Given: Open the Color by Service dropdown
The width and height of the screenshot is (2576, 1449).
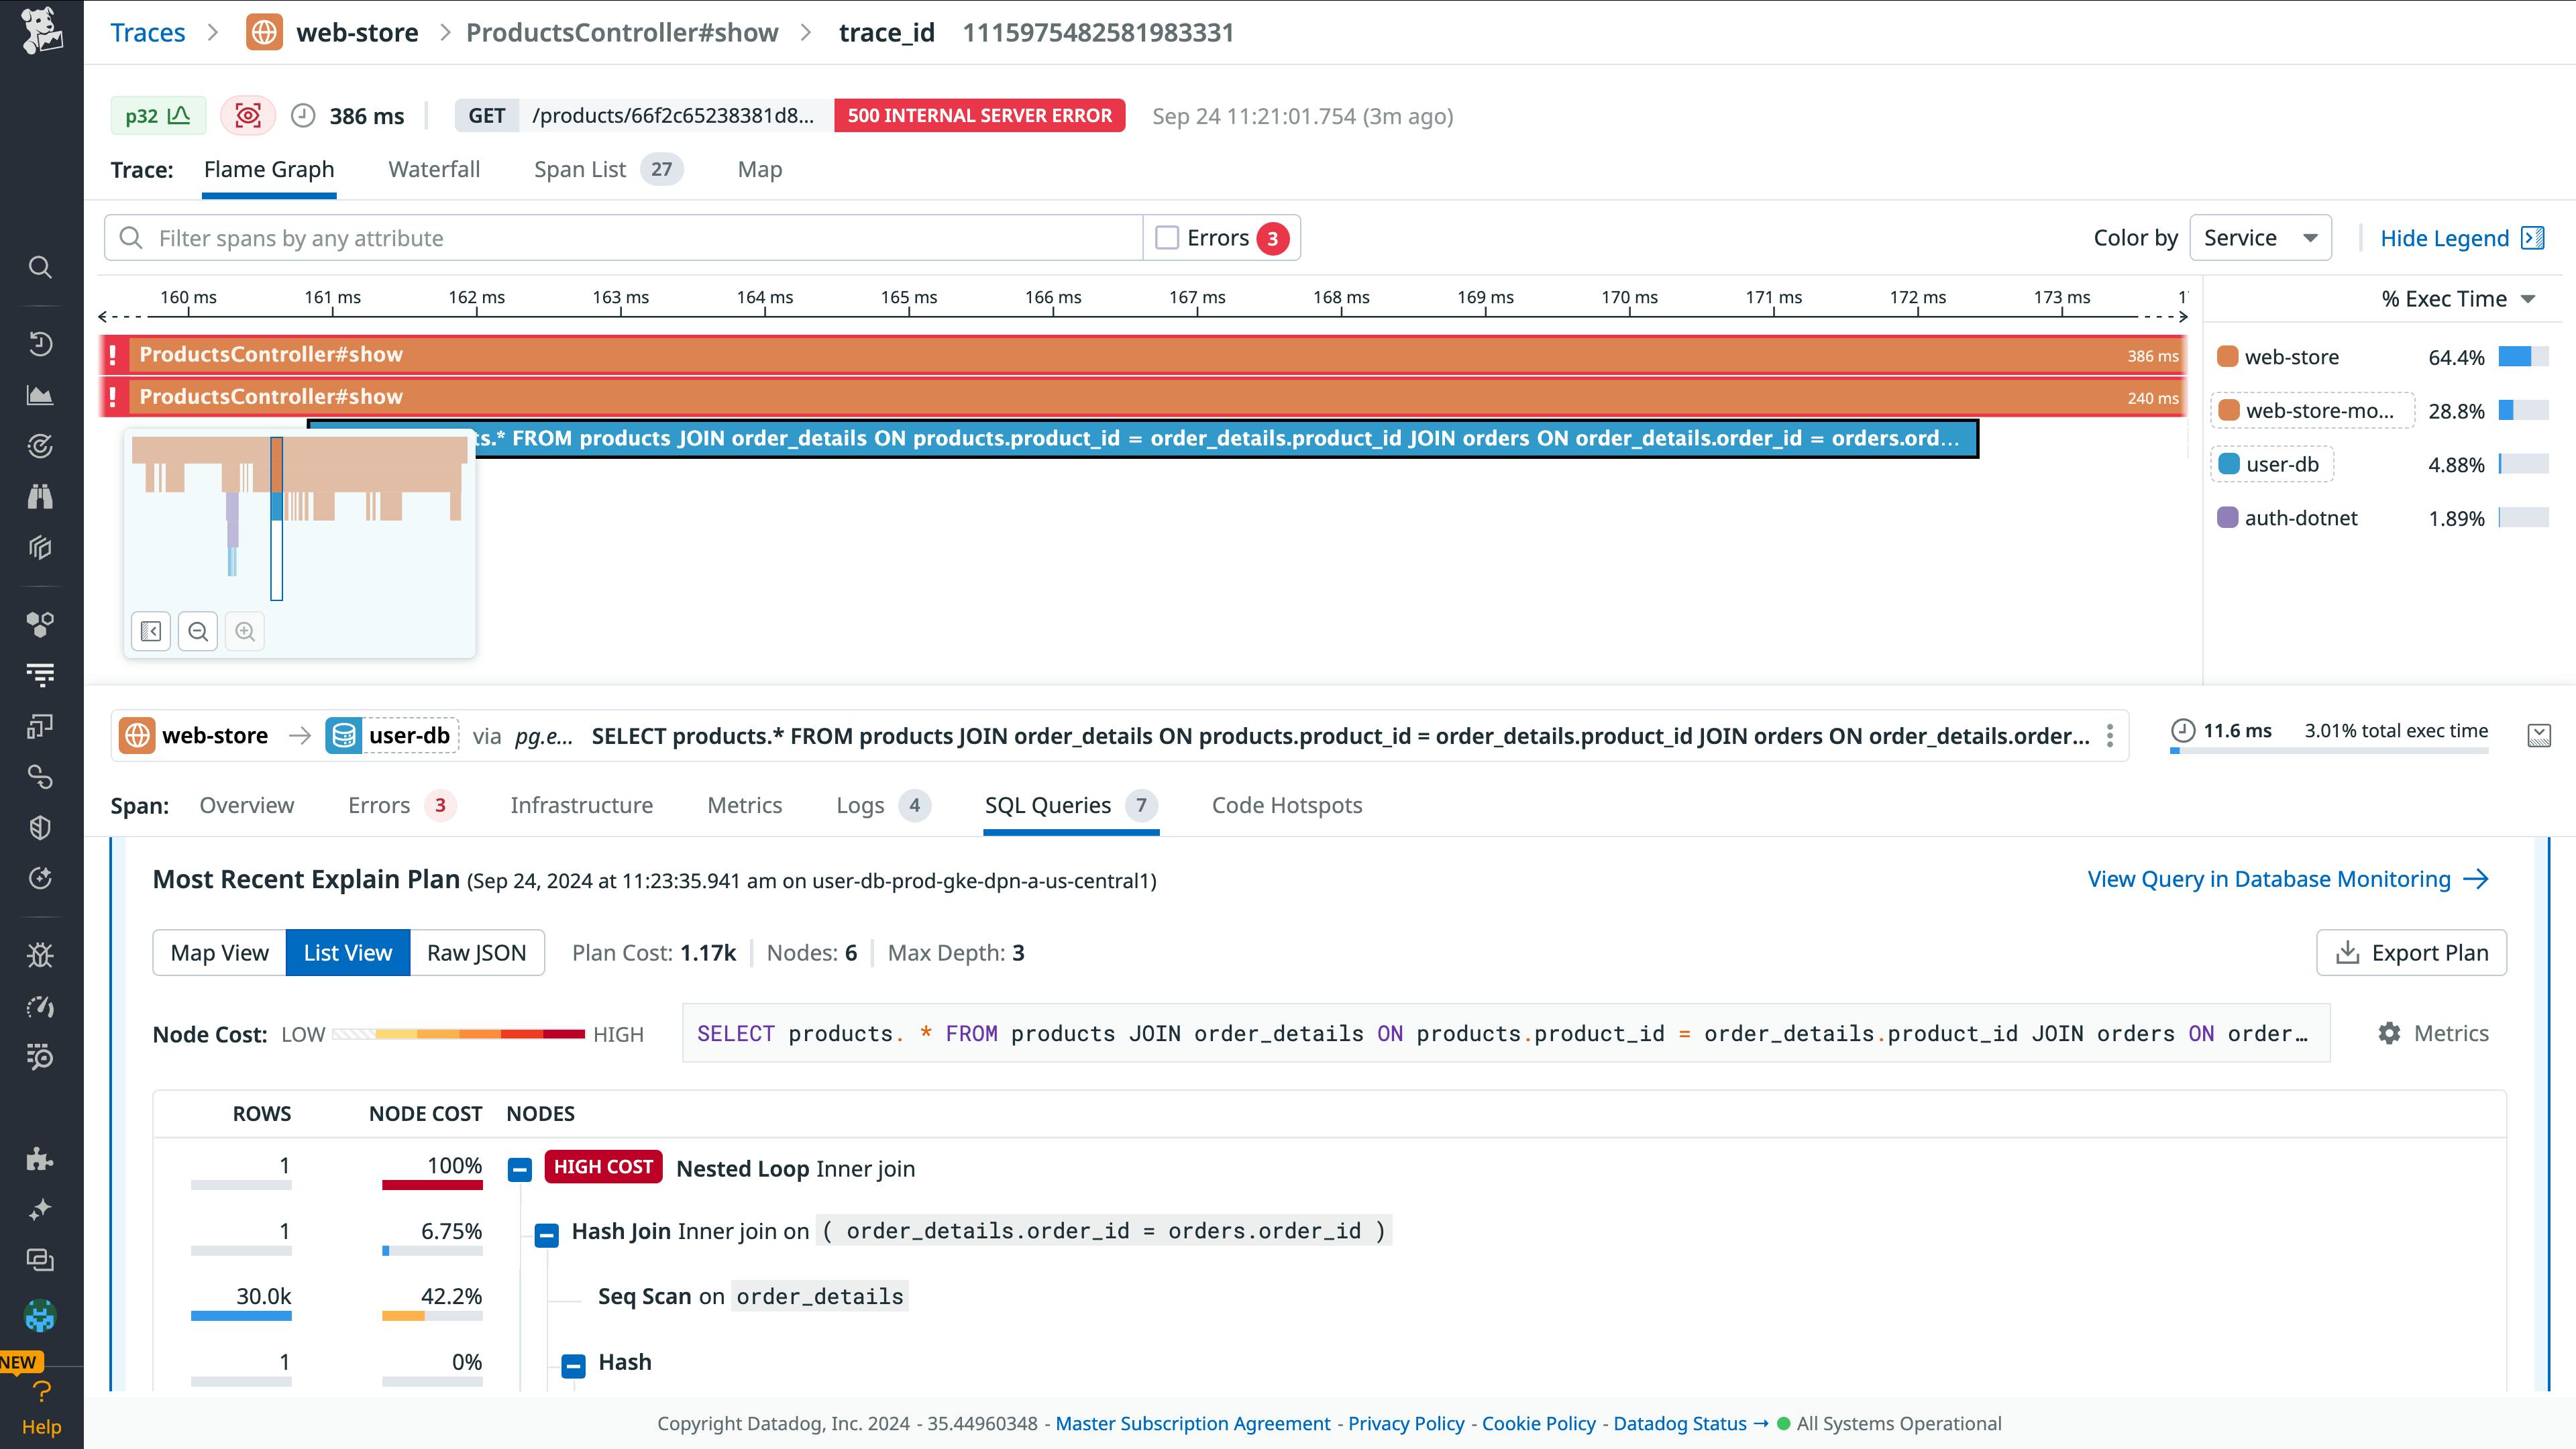Looking at the screenshot, I should coord(2260,237).
